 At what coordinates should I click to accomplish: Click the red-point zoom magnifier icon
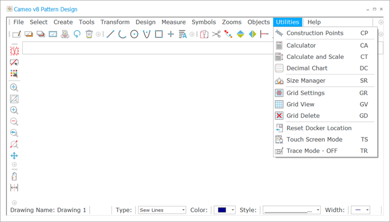[14, 144]
